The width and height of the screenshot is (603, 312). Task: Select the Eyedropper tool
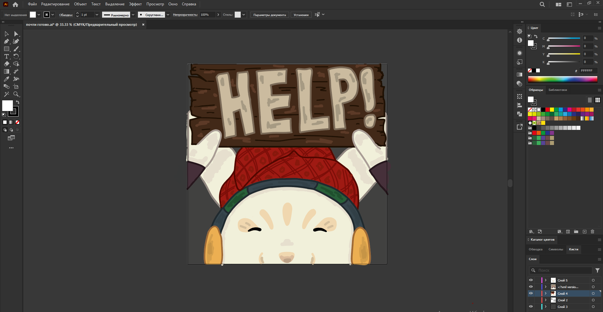pos(6,79)
